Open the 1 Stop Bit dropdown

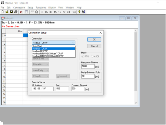40,76
